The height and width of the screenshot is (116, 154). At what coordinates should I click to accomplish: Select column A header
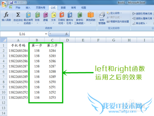coord(18,40)
